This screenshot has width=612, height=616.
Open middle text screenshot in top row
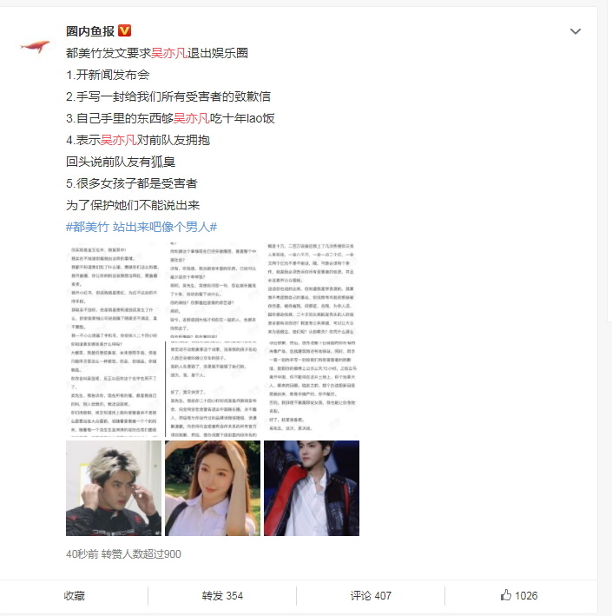click(x=213, y=290)
